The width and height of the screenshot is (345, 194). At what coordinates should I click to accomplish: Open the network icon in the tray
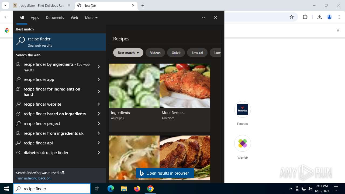coord(304,189)
